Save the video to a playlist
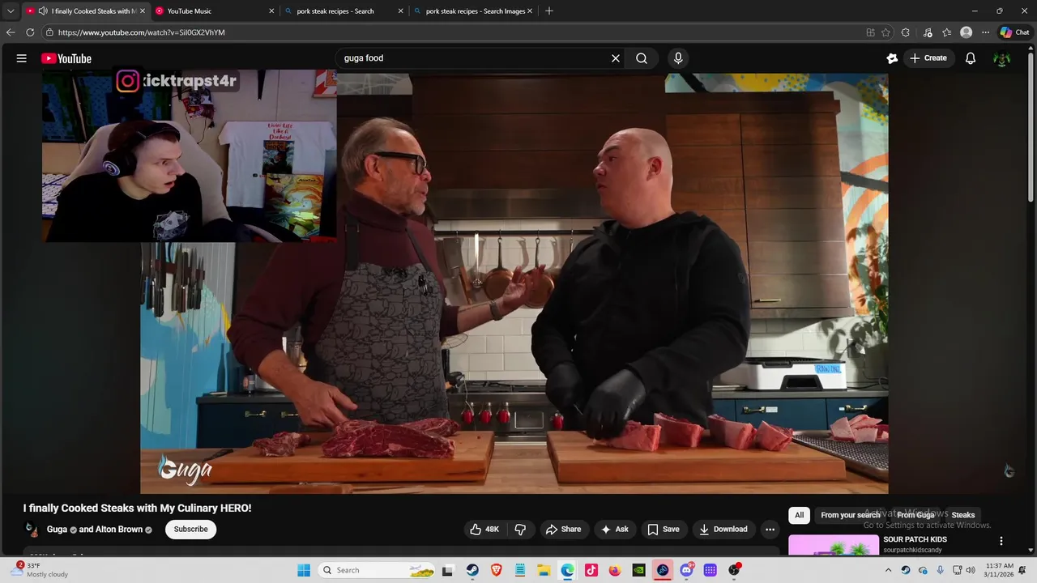This screenshot has width=1037, height=583. (x=664, y=529)
